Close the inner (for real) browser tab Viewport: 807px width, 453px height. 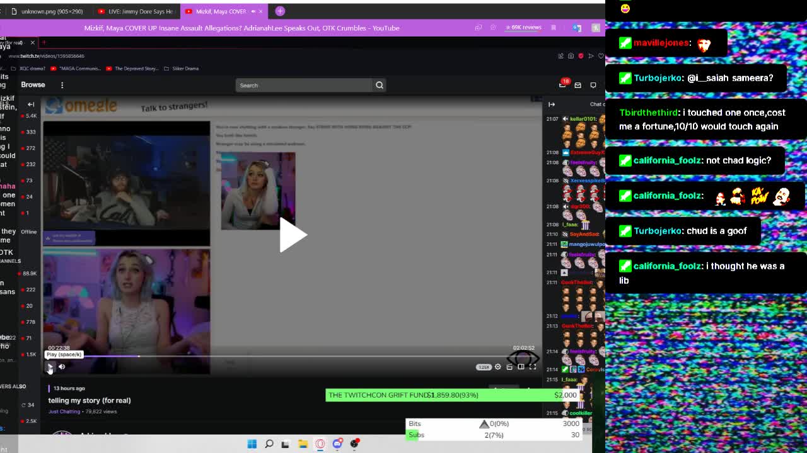click(33, 42)
